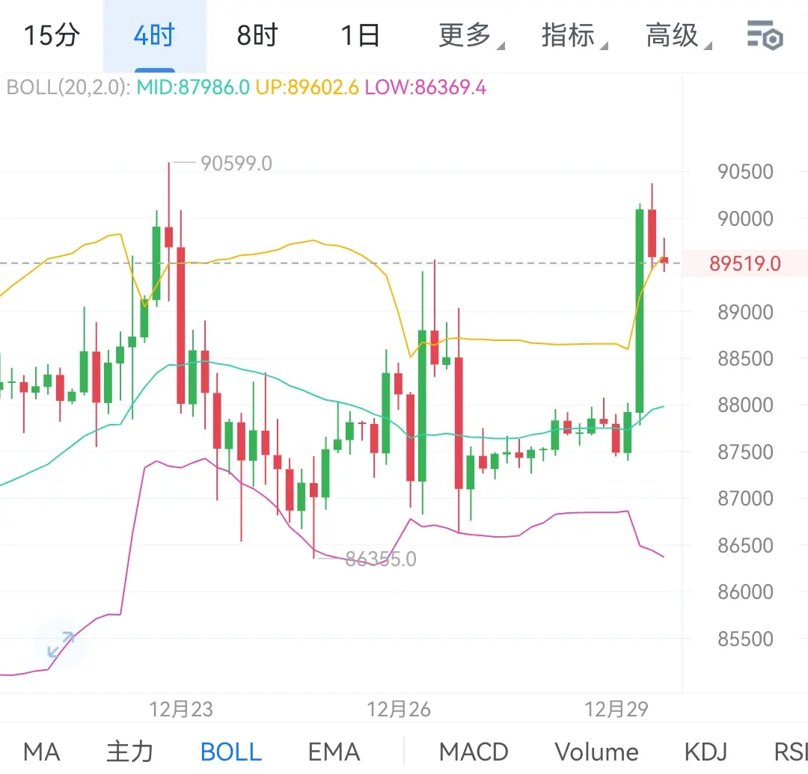Show the RSI sub-indicator
This screenshot has width=808, height=774.
tap(791, 752)
